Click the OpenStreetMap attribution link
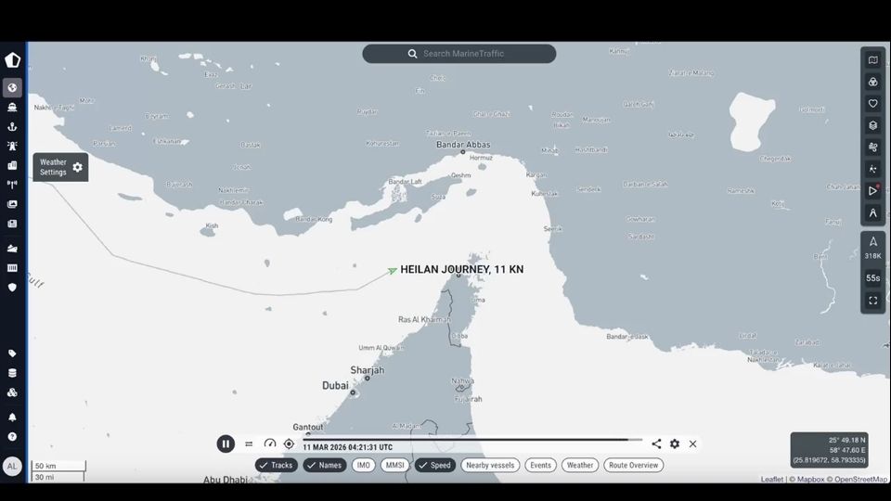This screenshot has height=501, width=891. click(x=860, y=480)
